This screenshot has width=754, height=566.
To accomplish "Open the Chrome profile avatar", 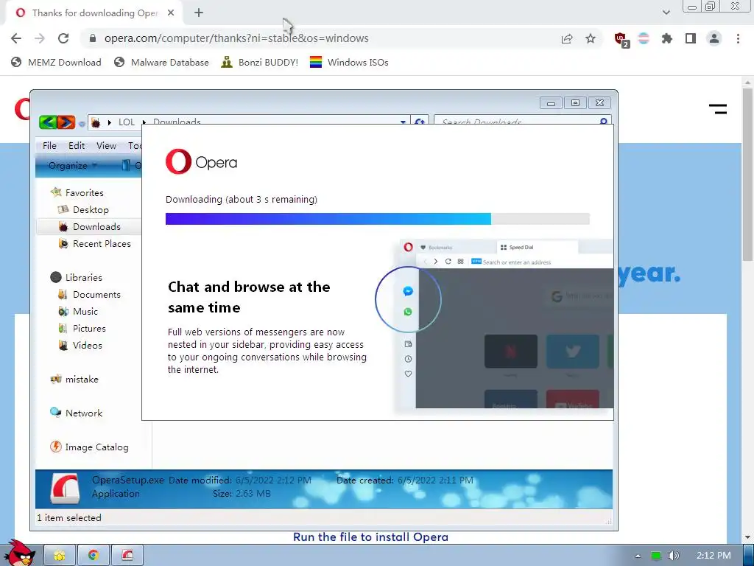I will (x=714, y=38).
